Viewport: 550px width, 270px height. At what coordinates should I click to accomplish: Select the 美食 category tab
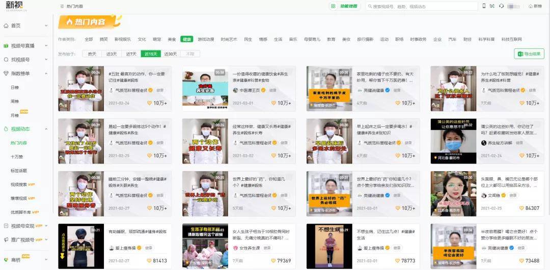pos(172,39)
